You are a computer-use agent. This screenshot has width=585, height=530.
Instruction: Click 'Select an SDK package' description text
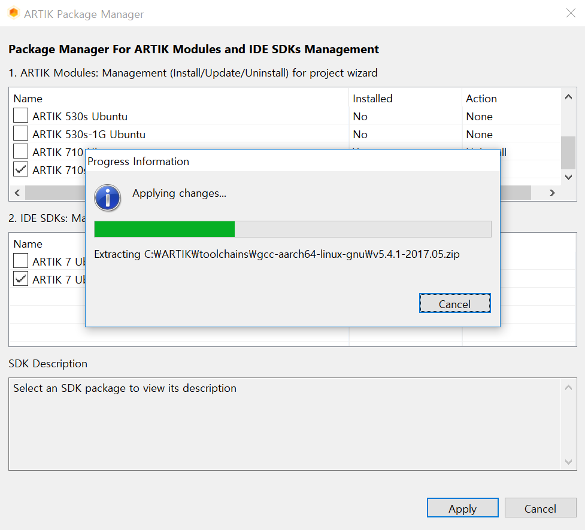point(125,388)
